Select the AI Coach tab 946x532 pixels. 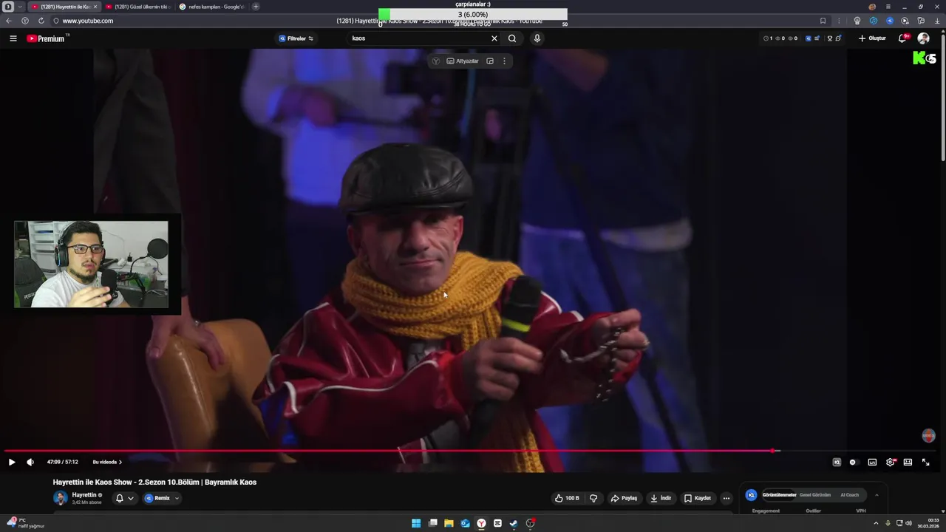[850, 495]
